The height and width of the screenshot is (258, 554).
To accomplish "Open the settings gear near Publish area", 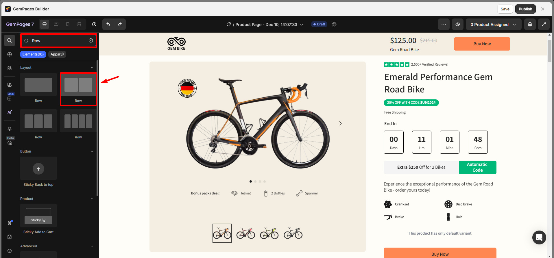I will tap(530, 24).
